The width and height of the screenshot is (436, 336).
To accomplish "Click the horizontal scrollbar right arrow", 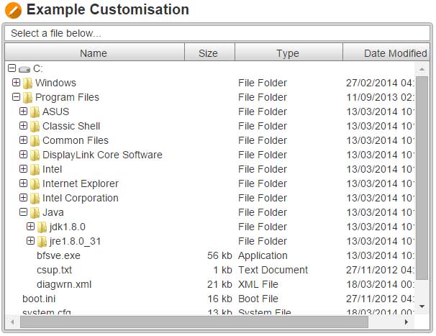I will pyautogui.click(x=407, y=322).
